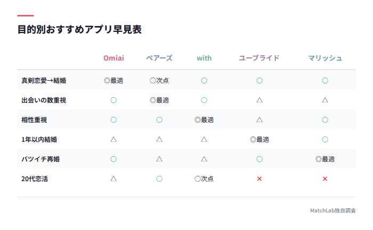This screenshot has width=373, height=230.
Task: Select the Omiai column header
Action: (113, 58)
